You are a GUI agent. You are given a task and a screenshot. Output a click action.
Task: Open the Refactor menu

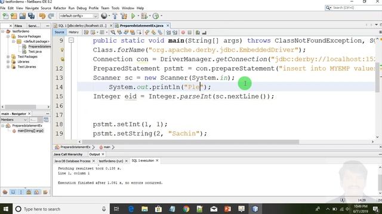[60, 8]
